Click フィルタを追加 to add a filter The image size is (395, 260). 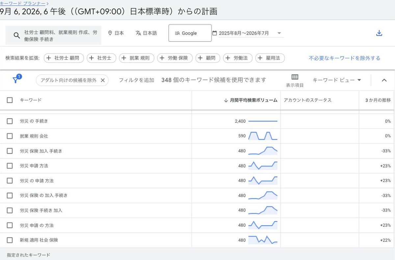pos(136,80)
